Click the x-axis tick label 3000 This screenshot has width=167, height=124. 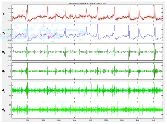click(x=106, y=120)
